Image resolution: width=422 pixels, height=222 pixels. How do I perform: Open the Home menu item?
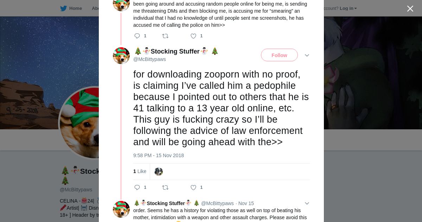[x=75, y=8]
